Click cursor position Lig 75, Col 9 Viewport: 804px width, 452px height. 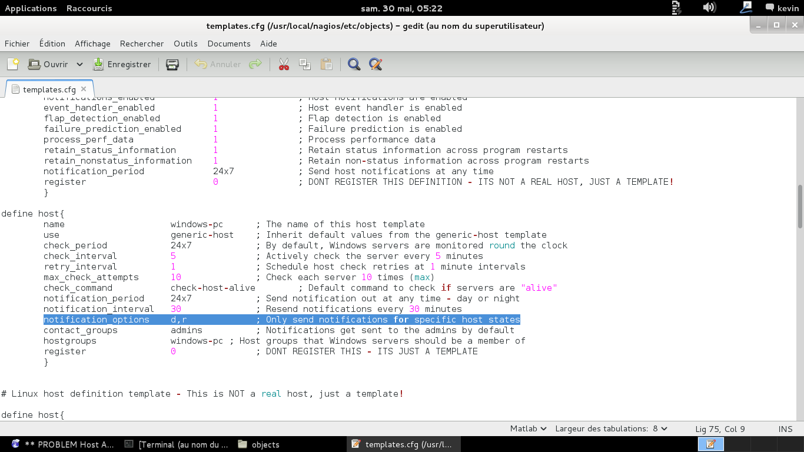[720, 429]
